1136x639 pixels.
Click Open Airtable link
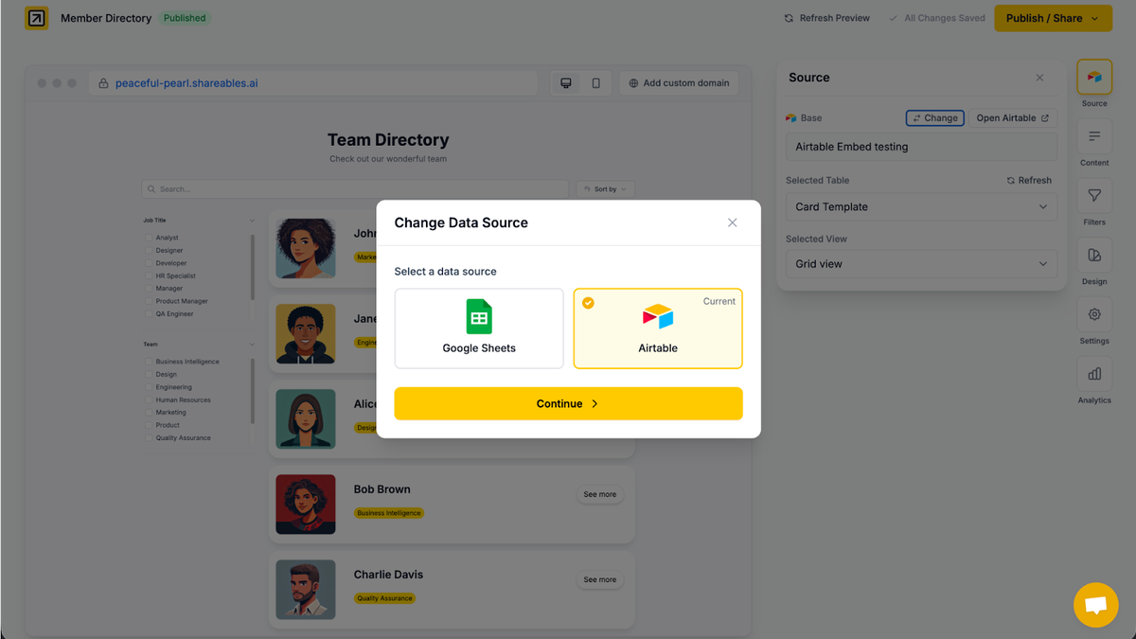coord(1013,117)
